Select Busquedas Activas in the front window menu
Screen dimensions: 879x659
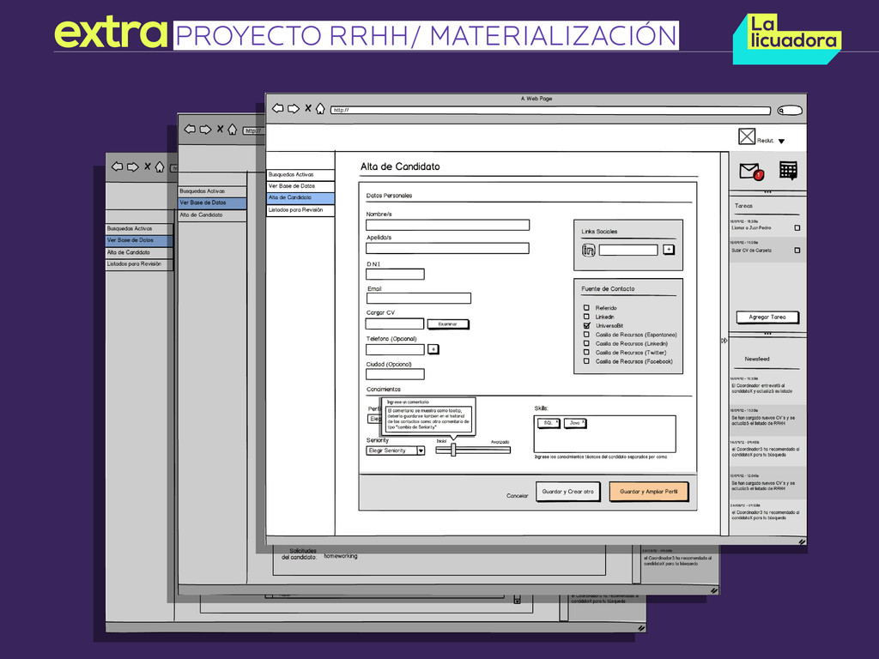coord(300,175)
